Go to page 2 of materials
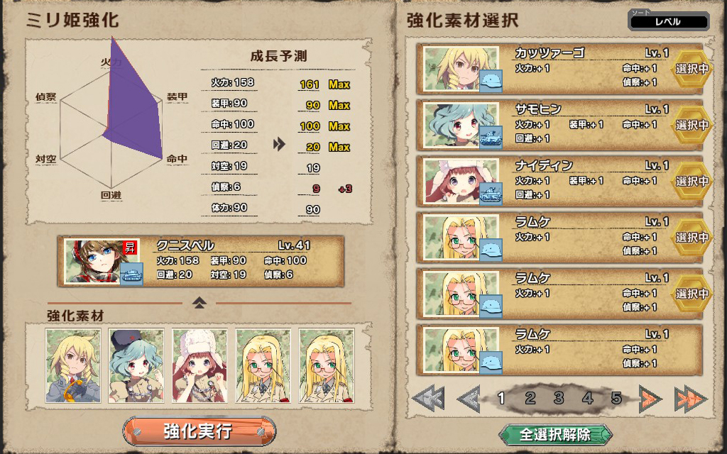 530,398
